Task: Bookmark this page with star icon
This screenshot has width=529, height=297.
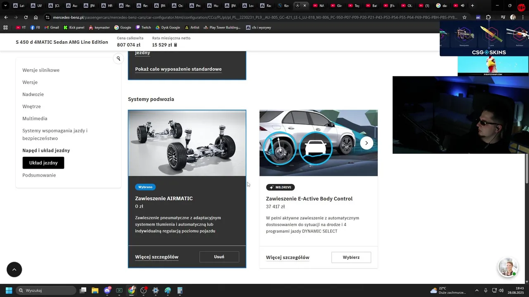Action: [x=465, y=17]
